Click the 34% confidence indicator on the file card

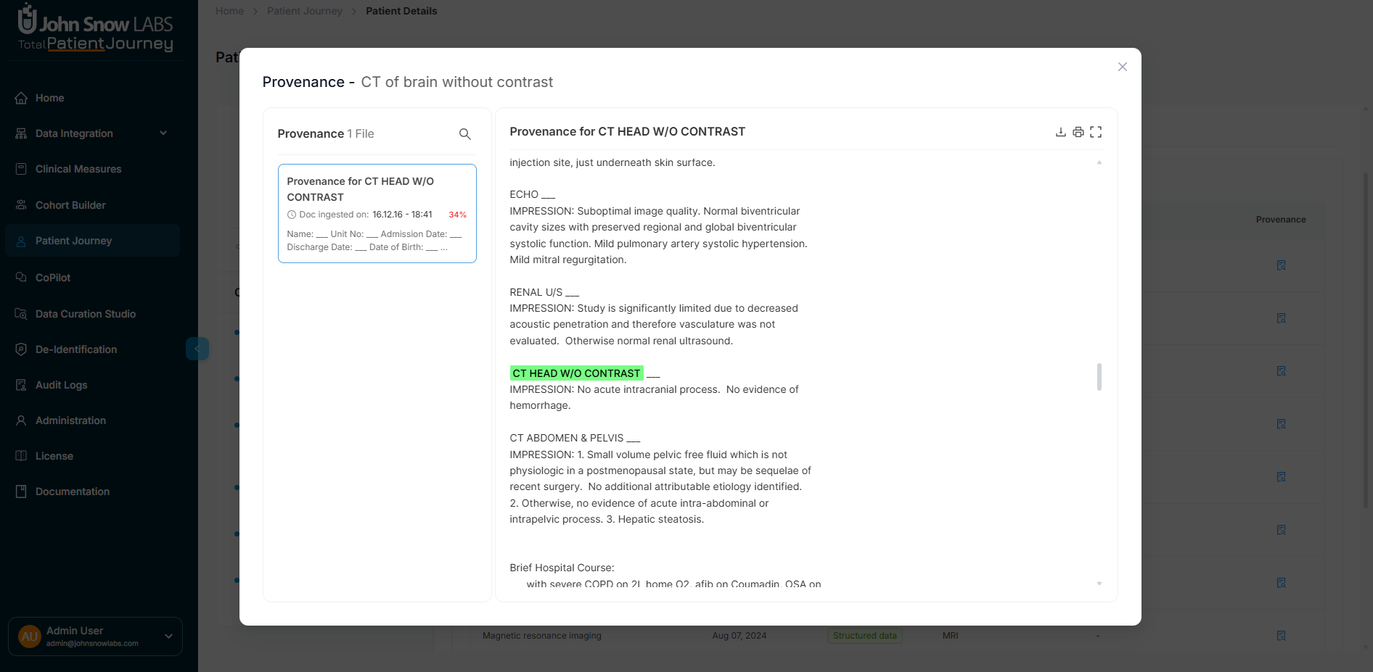pyautogui.click(x=457, y=215)
